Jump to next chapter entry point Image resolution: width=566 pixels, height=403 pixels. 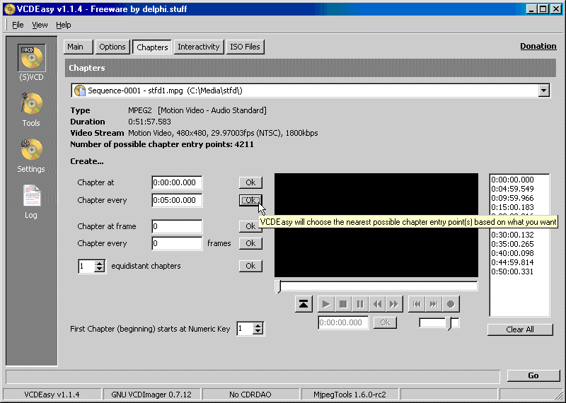434,304
